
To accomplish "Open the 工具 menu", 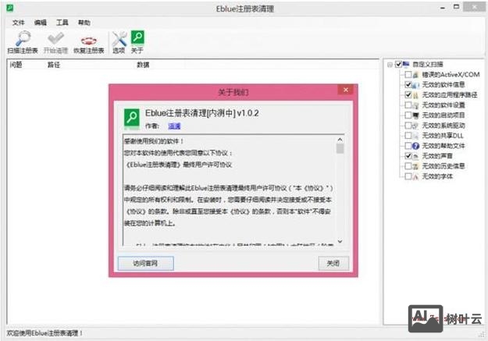I will (x=62, y=23).
